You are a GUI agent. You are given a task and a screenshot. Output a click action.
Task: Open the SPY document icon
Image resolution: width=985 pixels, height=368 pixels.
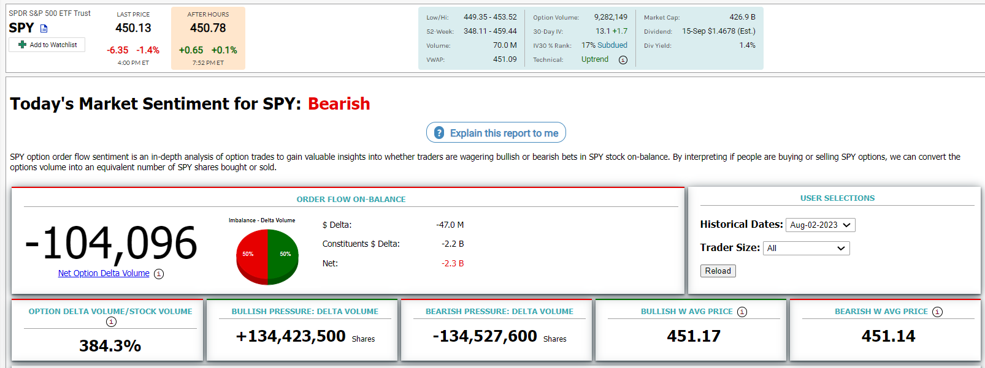pyautogui.click(x=44, y=28)
